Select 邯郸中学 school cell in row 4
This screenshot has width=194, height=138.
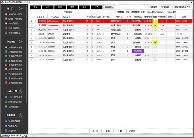click(74, 34)
